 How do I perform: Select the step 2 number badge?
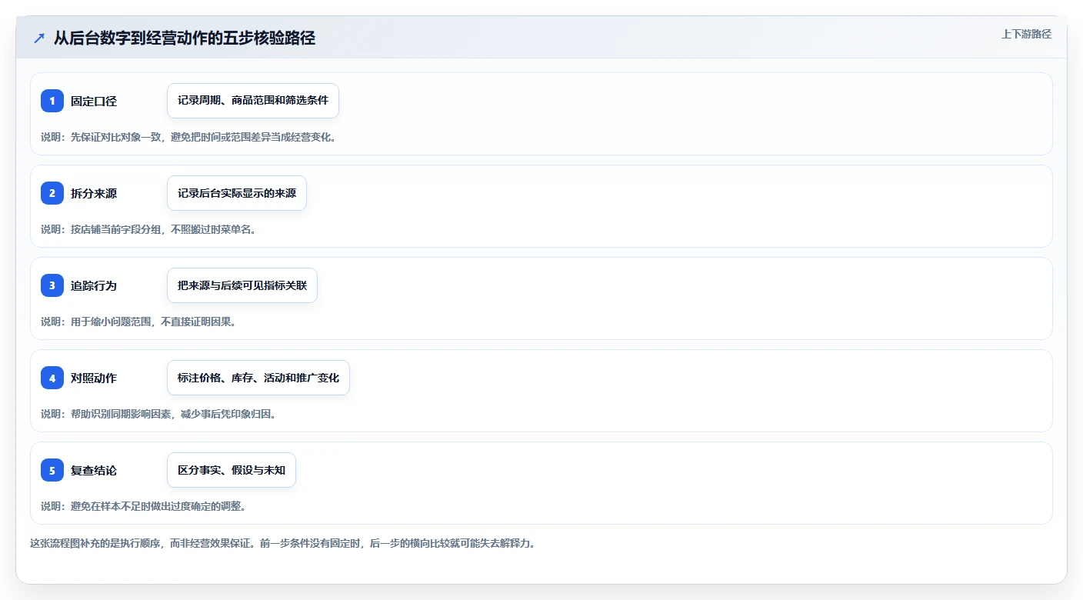[x=52, y=193]
